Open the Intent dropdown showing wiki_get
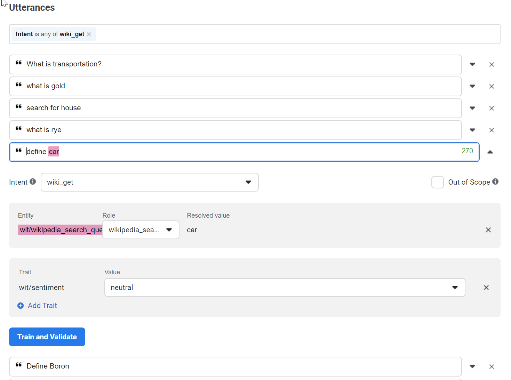This screenshot has height=380, width=511. (248, 182)
